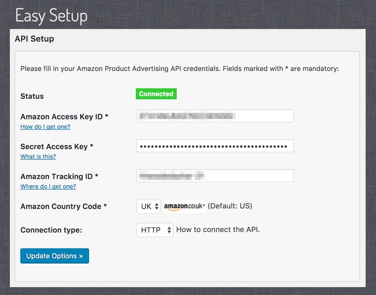Open the 'How do I get one?' link

tap(45, 126)
